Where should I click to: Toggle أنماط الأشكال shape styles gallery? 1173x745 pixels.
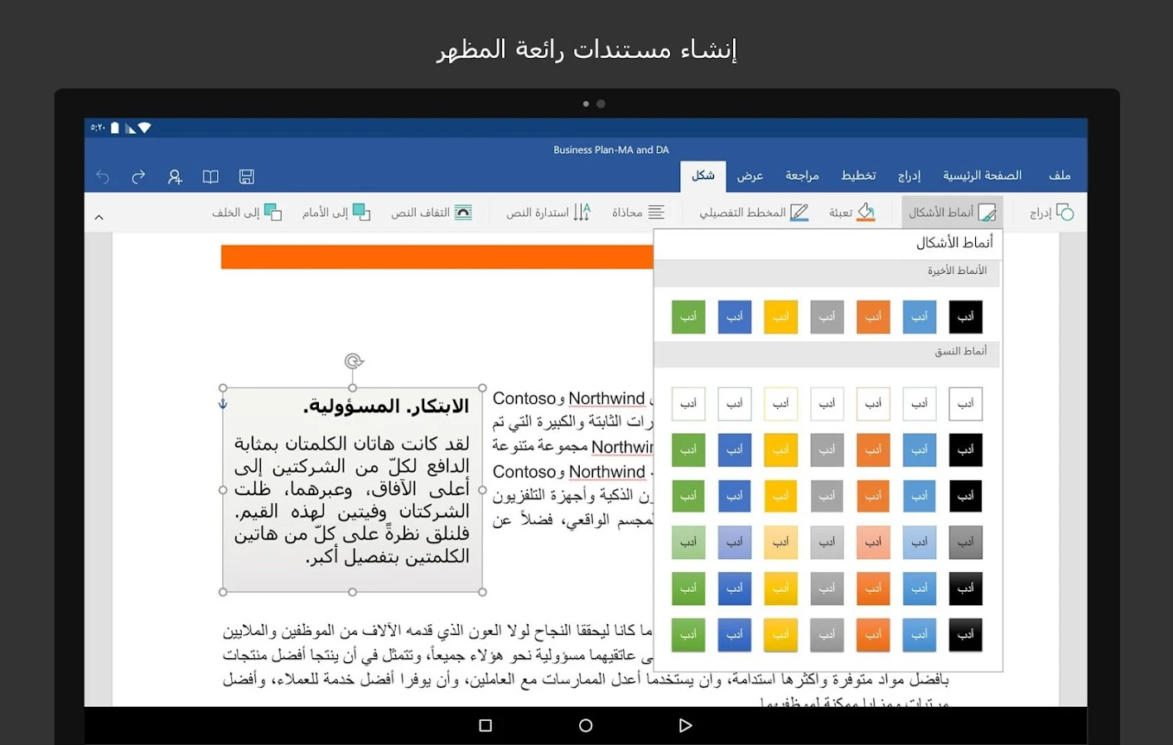(x=952, y=213)
